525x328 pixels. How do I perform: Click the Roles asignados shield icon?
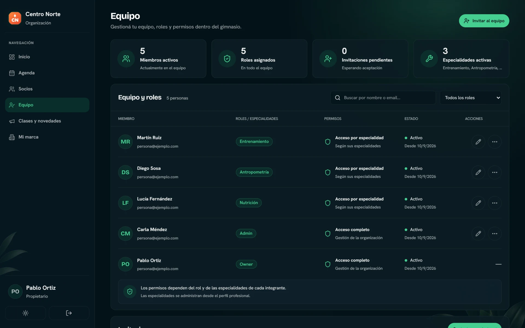227,58
